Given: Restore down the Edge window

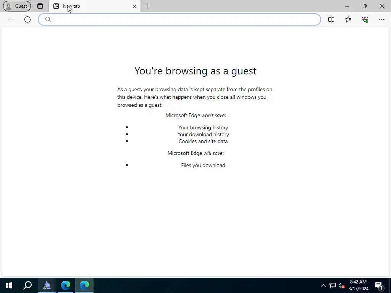Looking at the screenshot, I should [x=365, y=6].
